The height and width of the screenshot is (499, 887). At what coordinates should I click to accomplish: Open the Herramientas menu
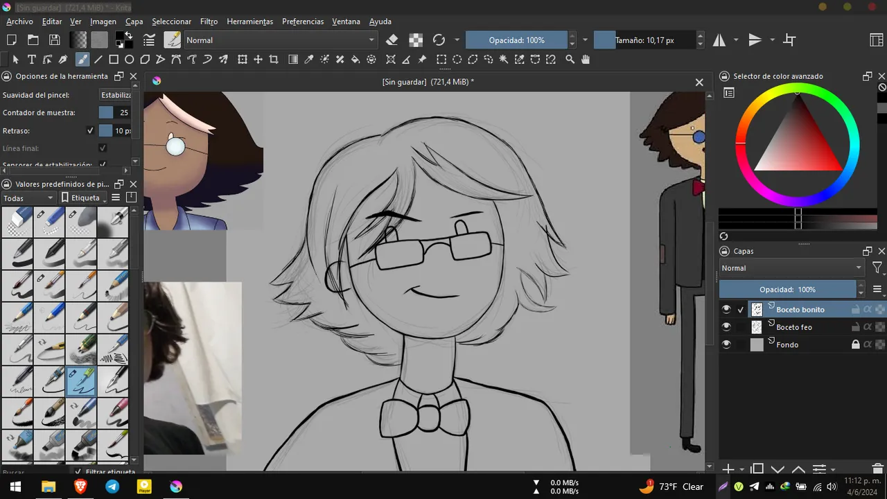click(249, 21)
